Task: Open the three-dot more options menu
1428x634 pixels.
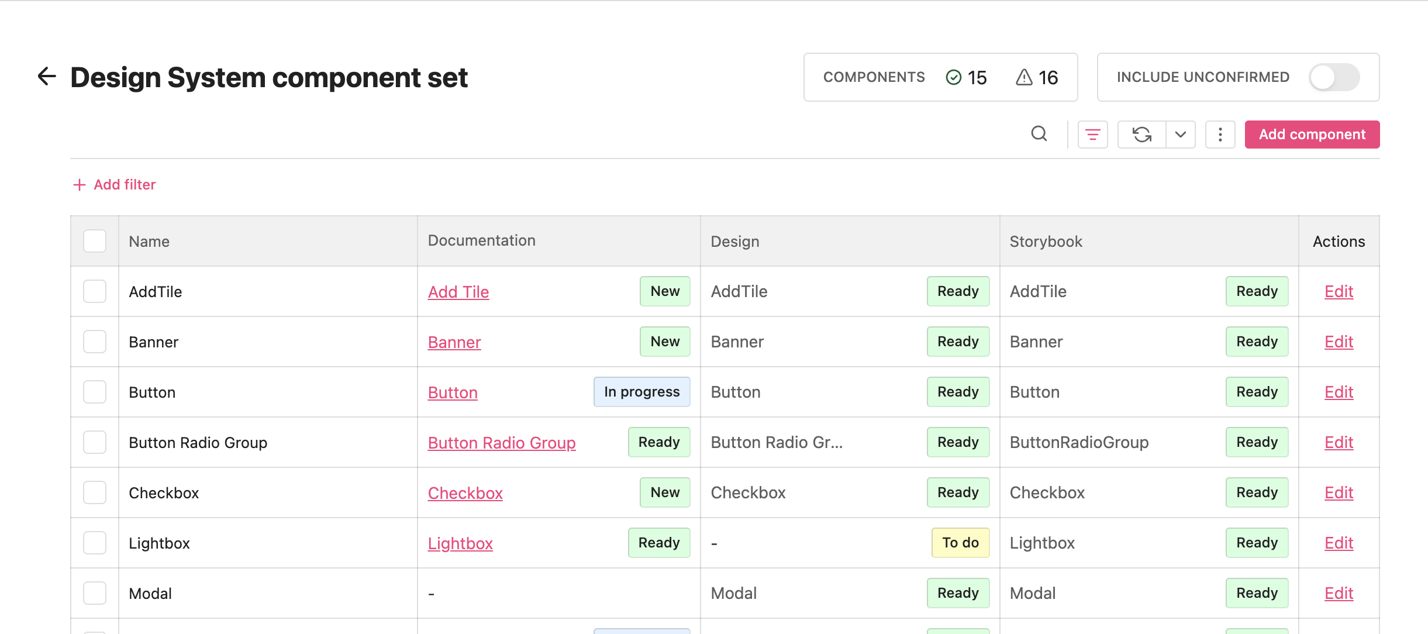Action: pos(1220,135)
